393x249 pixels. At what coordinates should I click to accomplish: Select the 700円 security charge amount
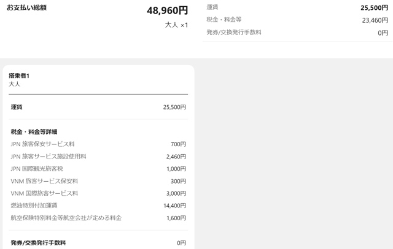(x=178, y=144)
